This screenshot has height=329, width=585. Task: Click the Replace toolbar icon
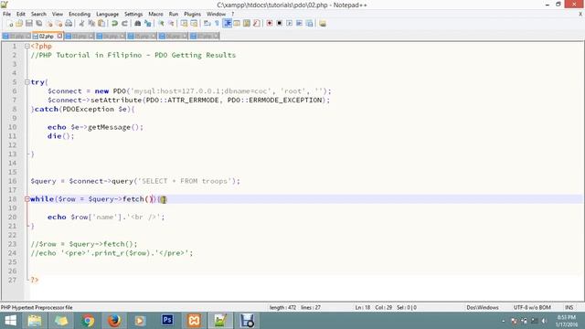click(148, 24)
